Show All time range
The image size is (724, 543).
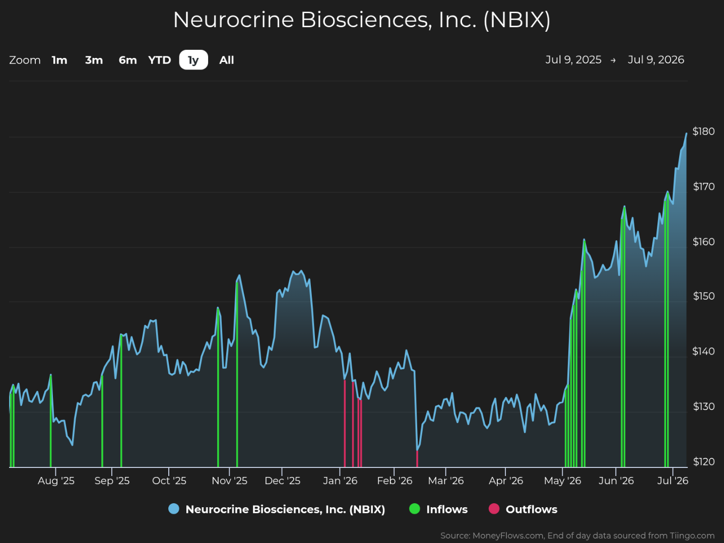point(227,60)
